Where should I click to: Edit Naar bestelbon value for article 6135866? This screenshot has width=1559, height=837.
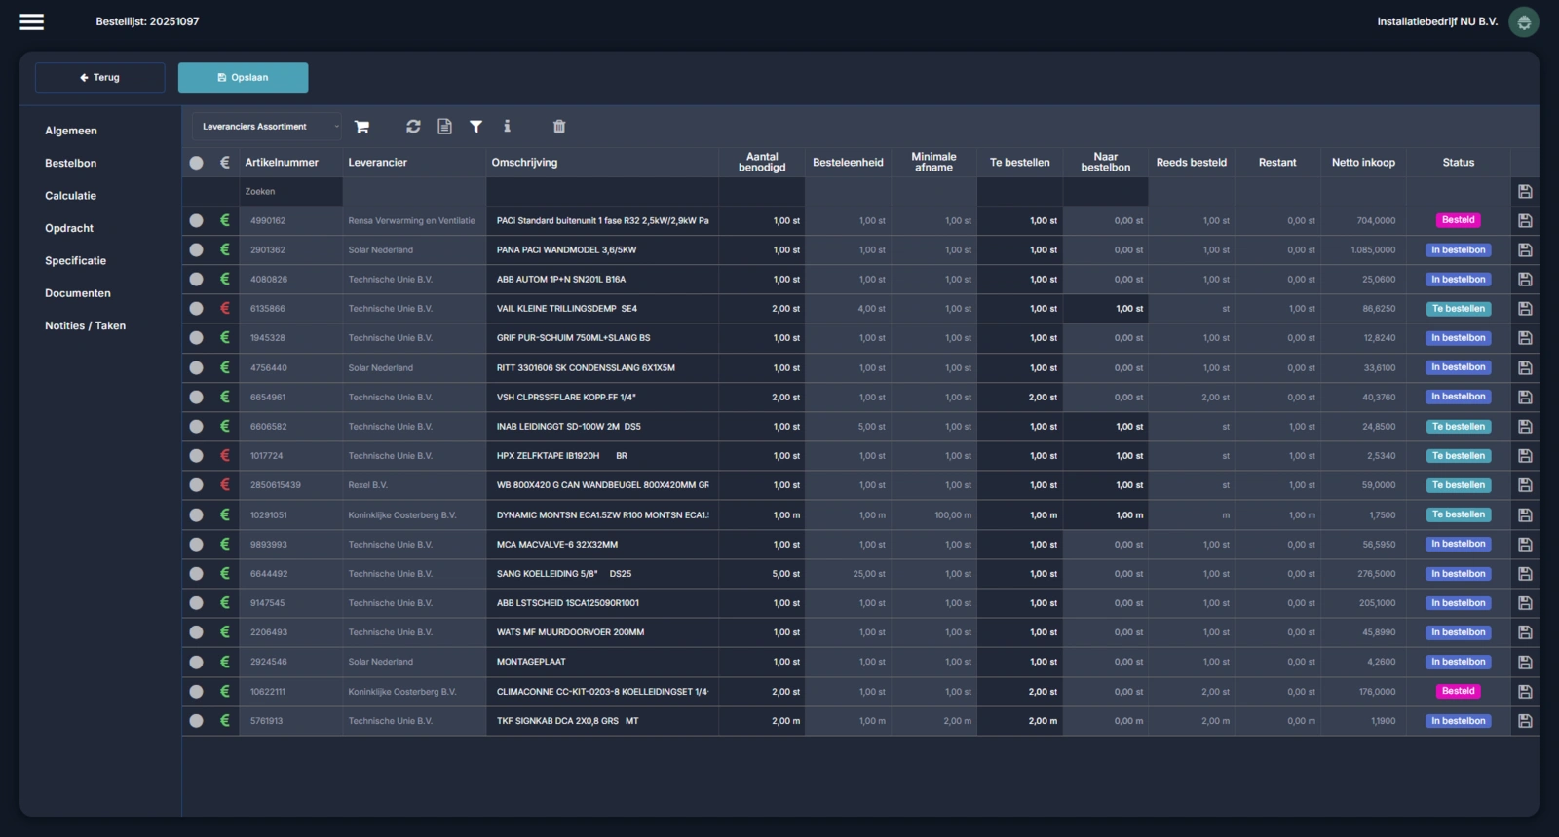1105,309
